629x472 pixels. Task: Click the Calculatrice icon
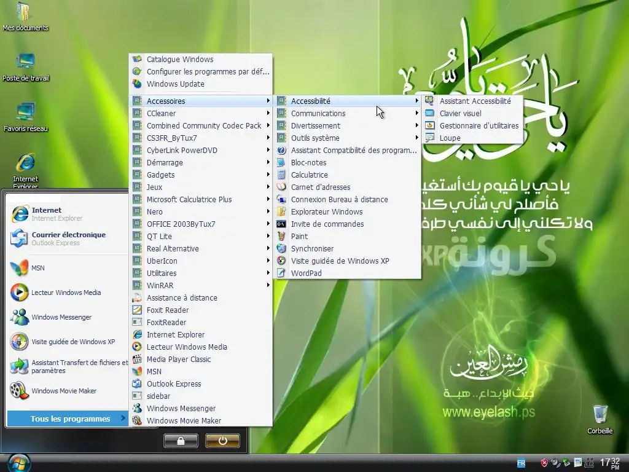pos(281,175)
